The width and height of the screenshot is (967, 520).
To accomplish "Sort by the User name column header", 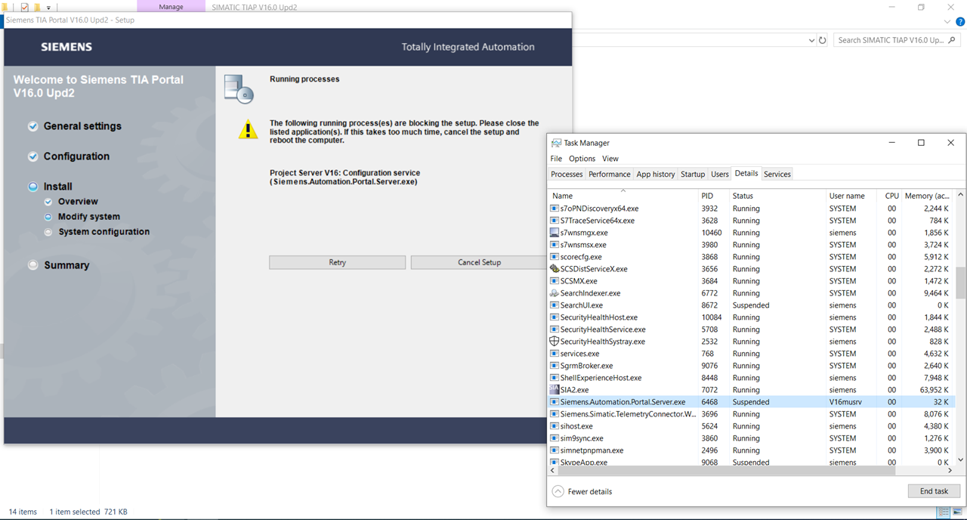I will click(853, 195).
